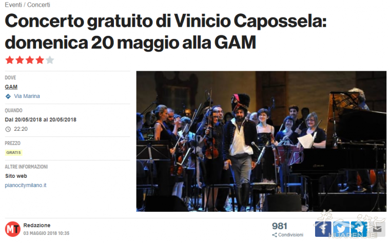Click the 981 Condivisioni share counter
The height and width of the screenshot is (243, 390).
[287, 229]
